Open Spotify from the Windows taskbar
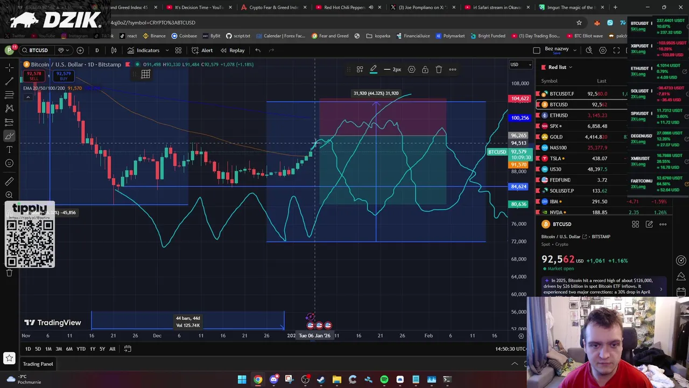689x388 pixels. click(384, 379)
